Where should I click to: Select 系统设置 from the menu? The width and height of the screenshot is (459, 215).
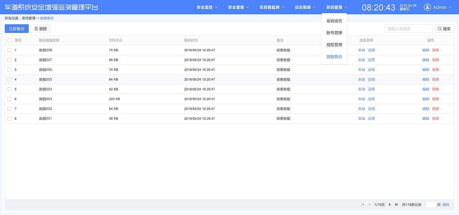[334, 21]
